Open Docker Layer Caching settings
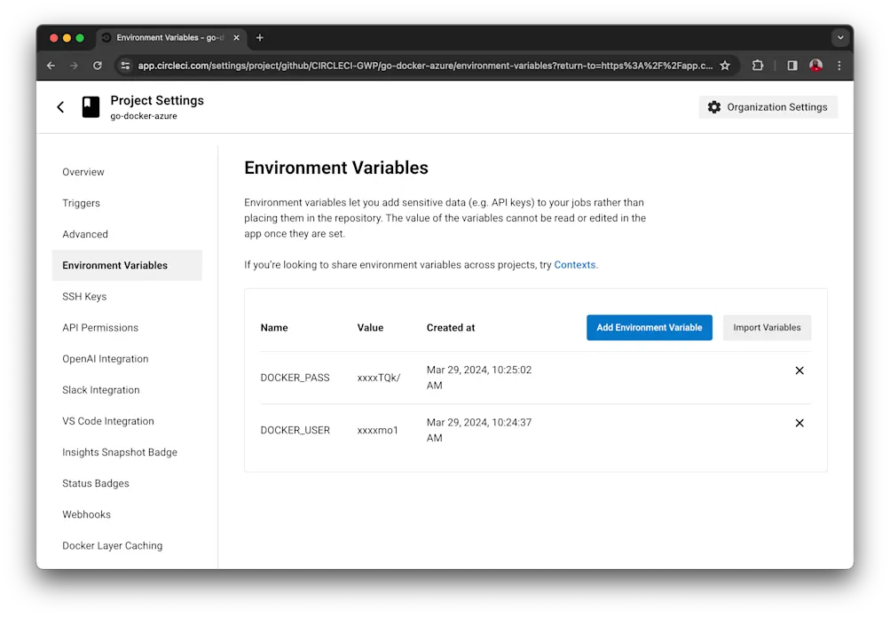 tap(112, 545)
